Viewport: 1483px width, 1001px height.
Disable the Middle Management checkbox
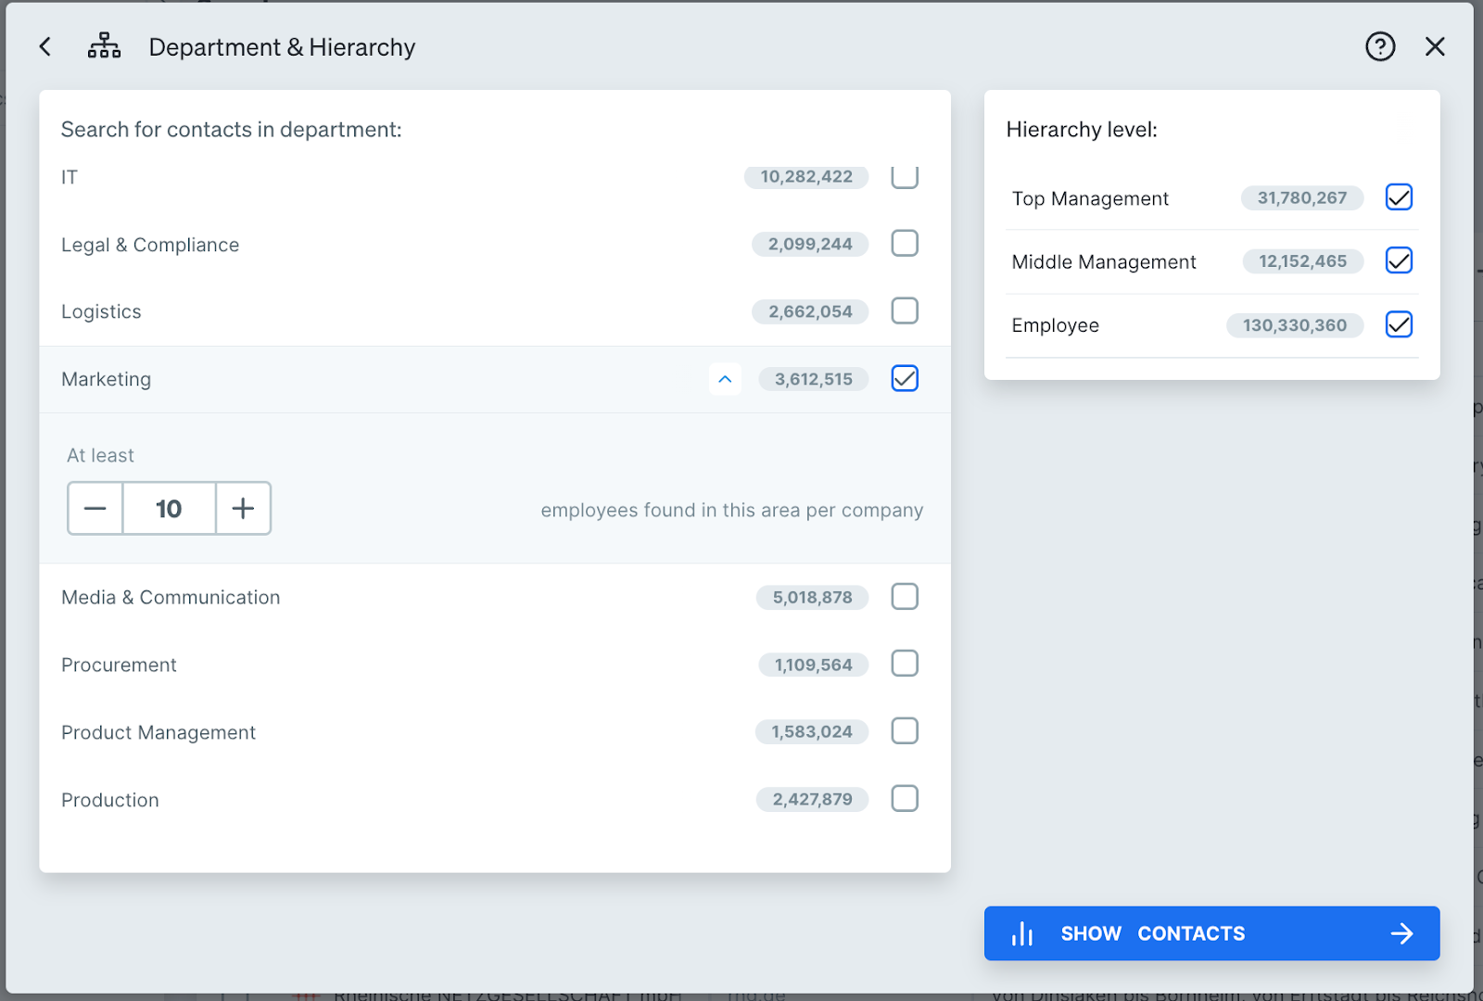[x=1399, y=261]
